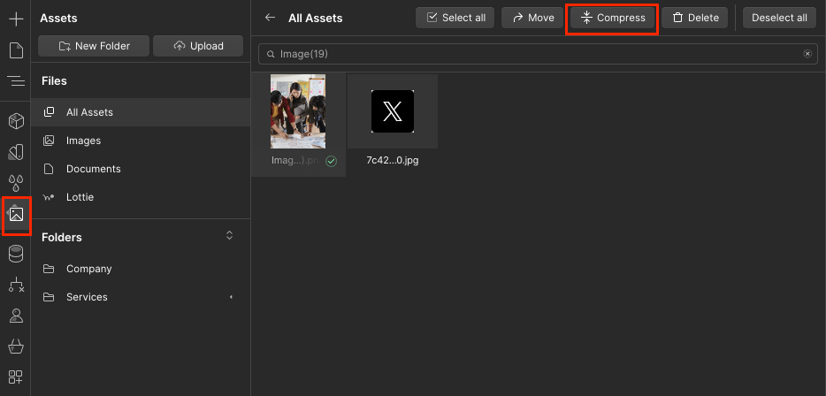Open the Assets panel image icon

[16, 214]
